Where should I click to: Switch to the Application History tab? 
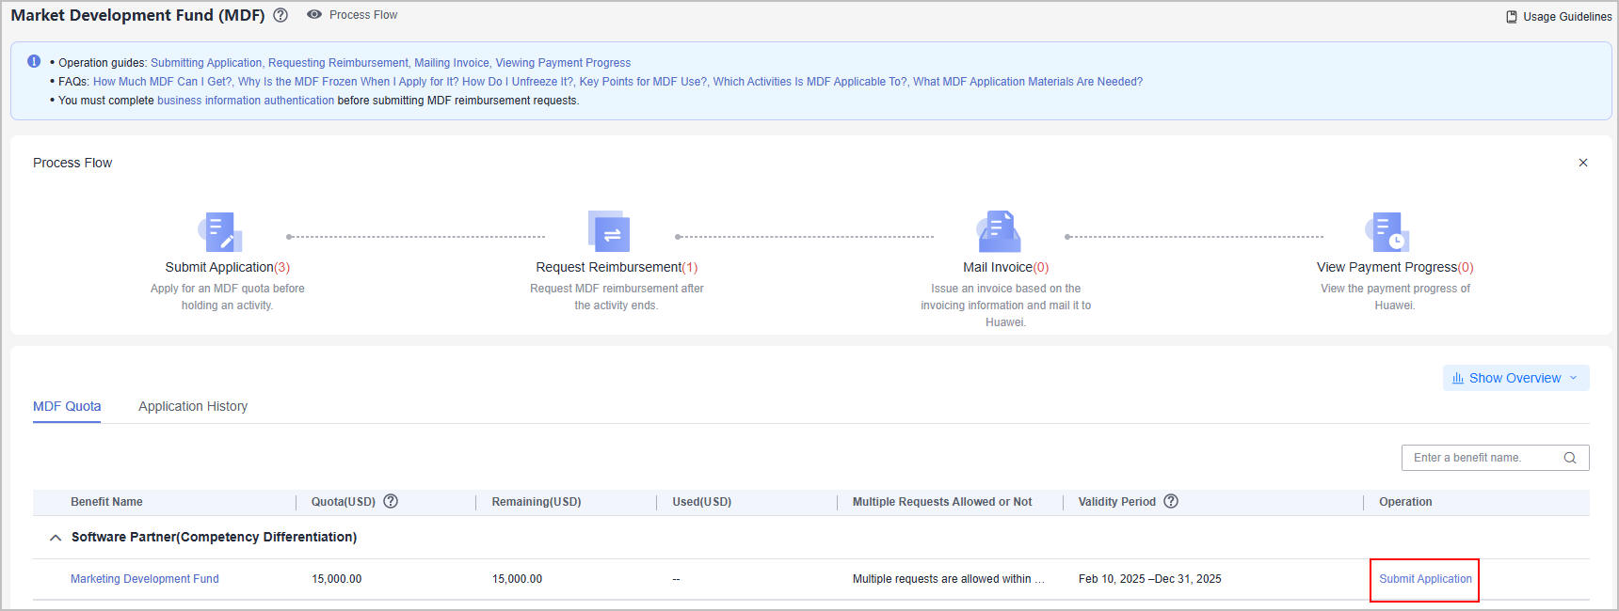coord(193,406)
